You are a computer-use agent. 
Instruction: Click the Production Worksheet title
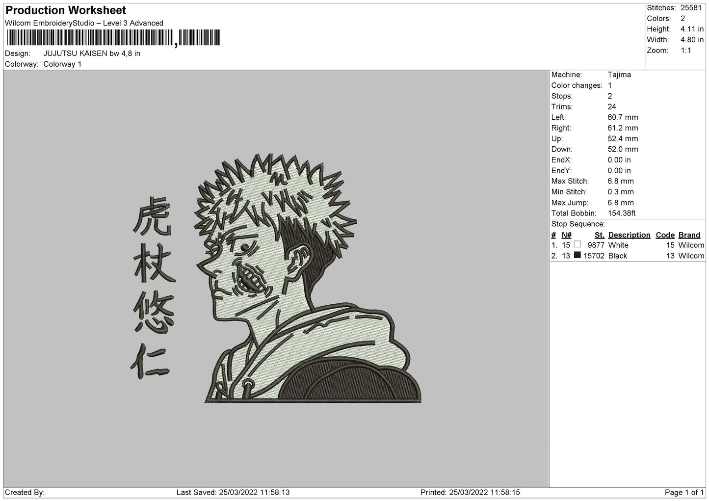66,10
